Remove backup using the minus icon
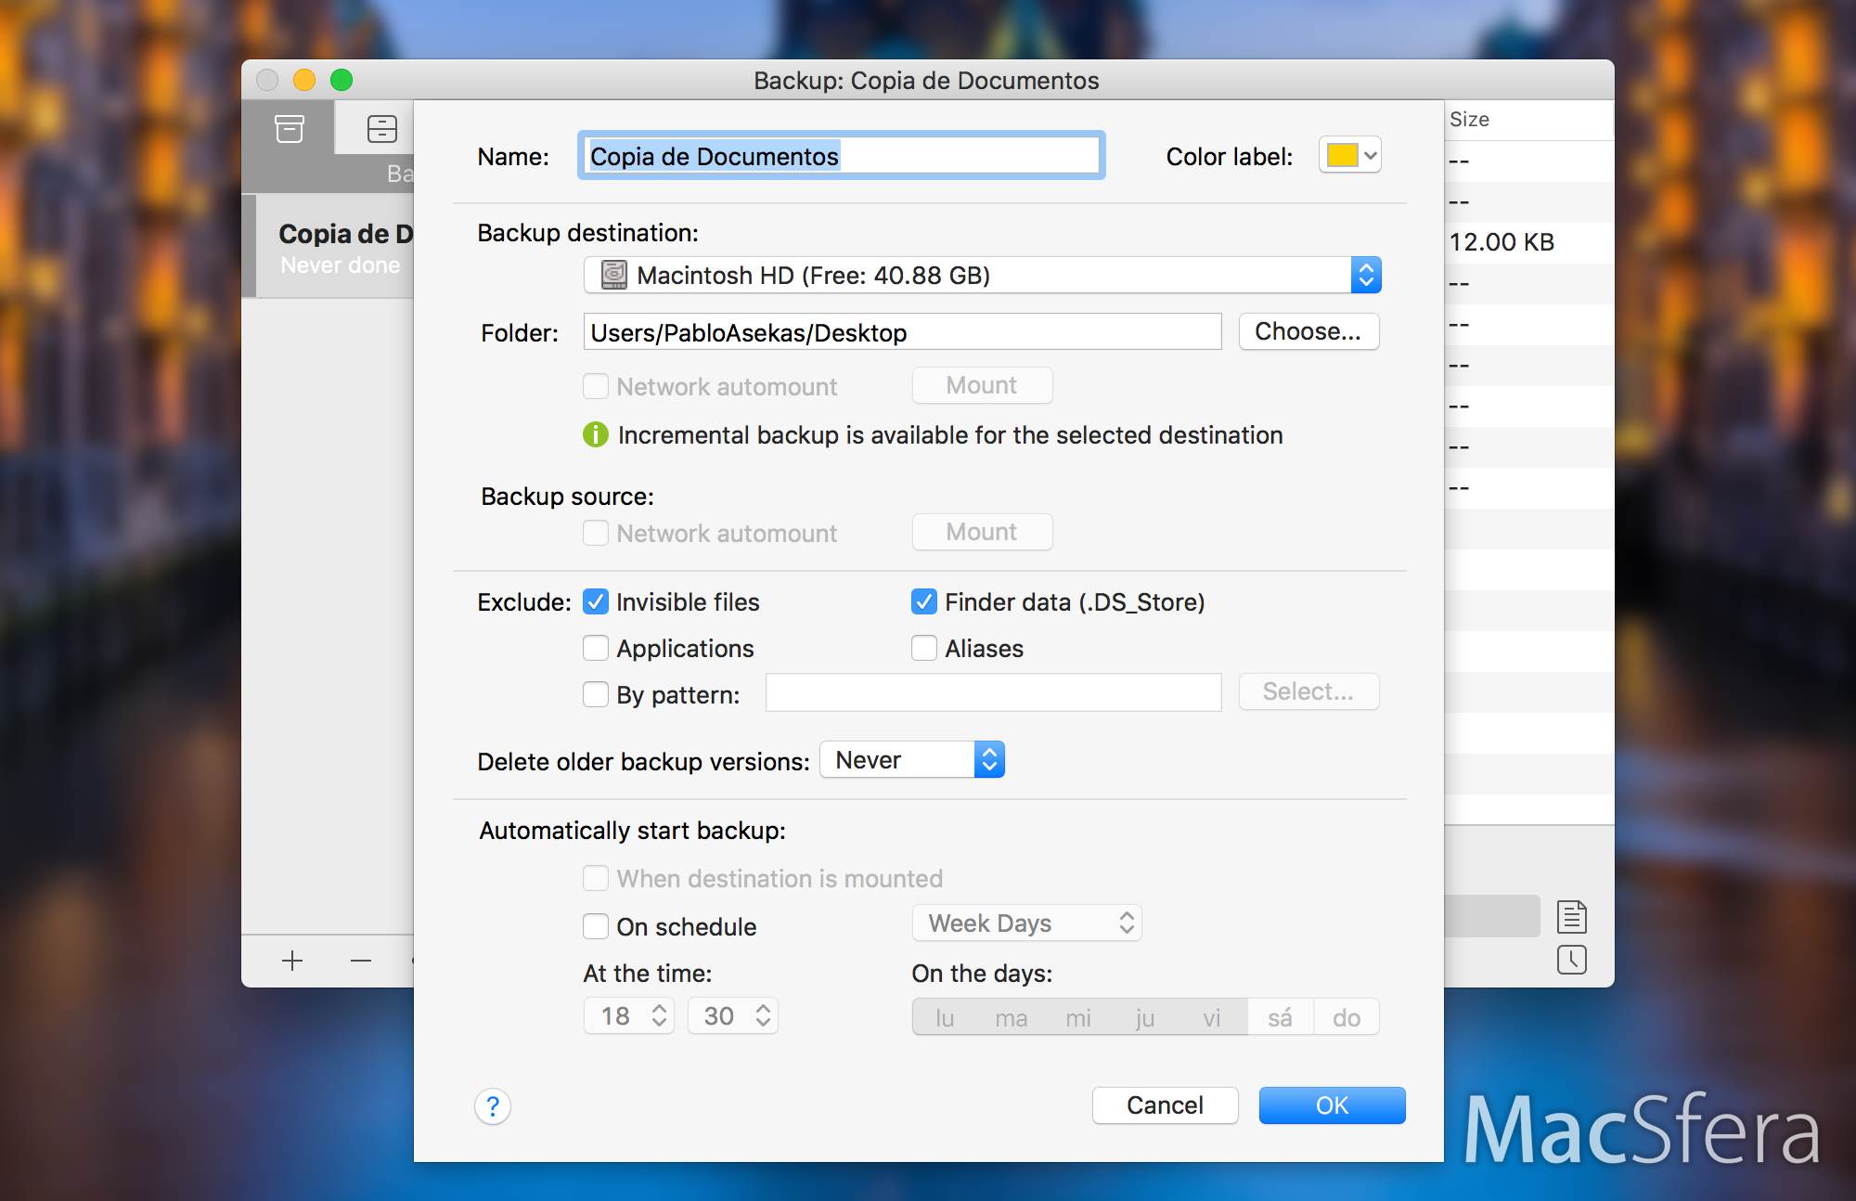1856x1201 pixels. (361, 960)
